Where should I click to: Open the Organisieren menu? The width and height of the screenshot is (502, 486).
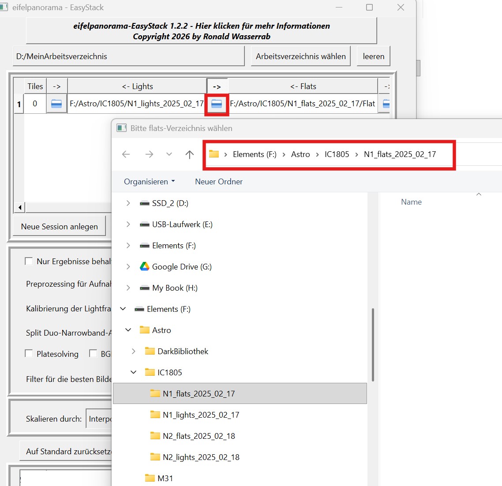pos(149,182)
